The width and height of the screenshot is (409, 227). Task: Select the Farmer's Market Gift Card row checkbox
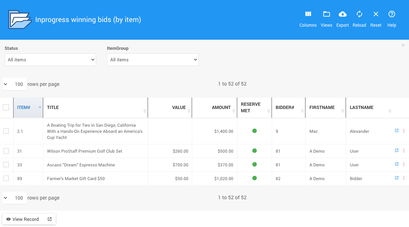click(6, 178)
